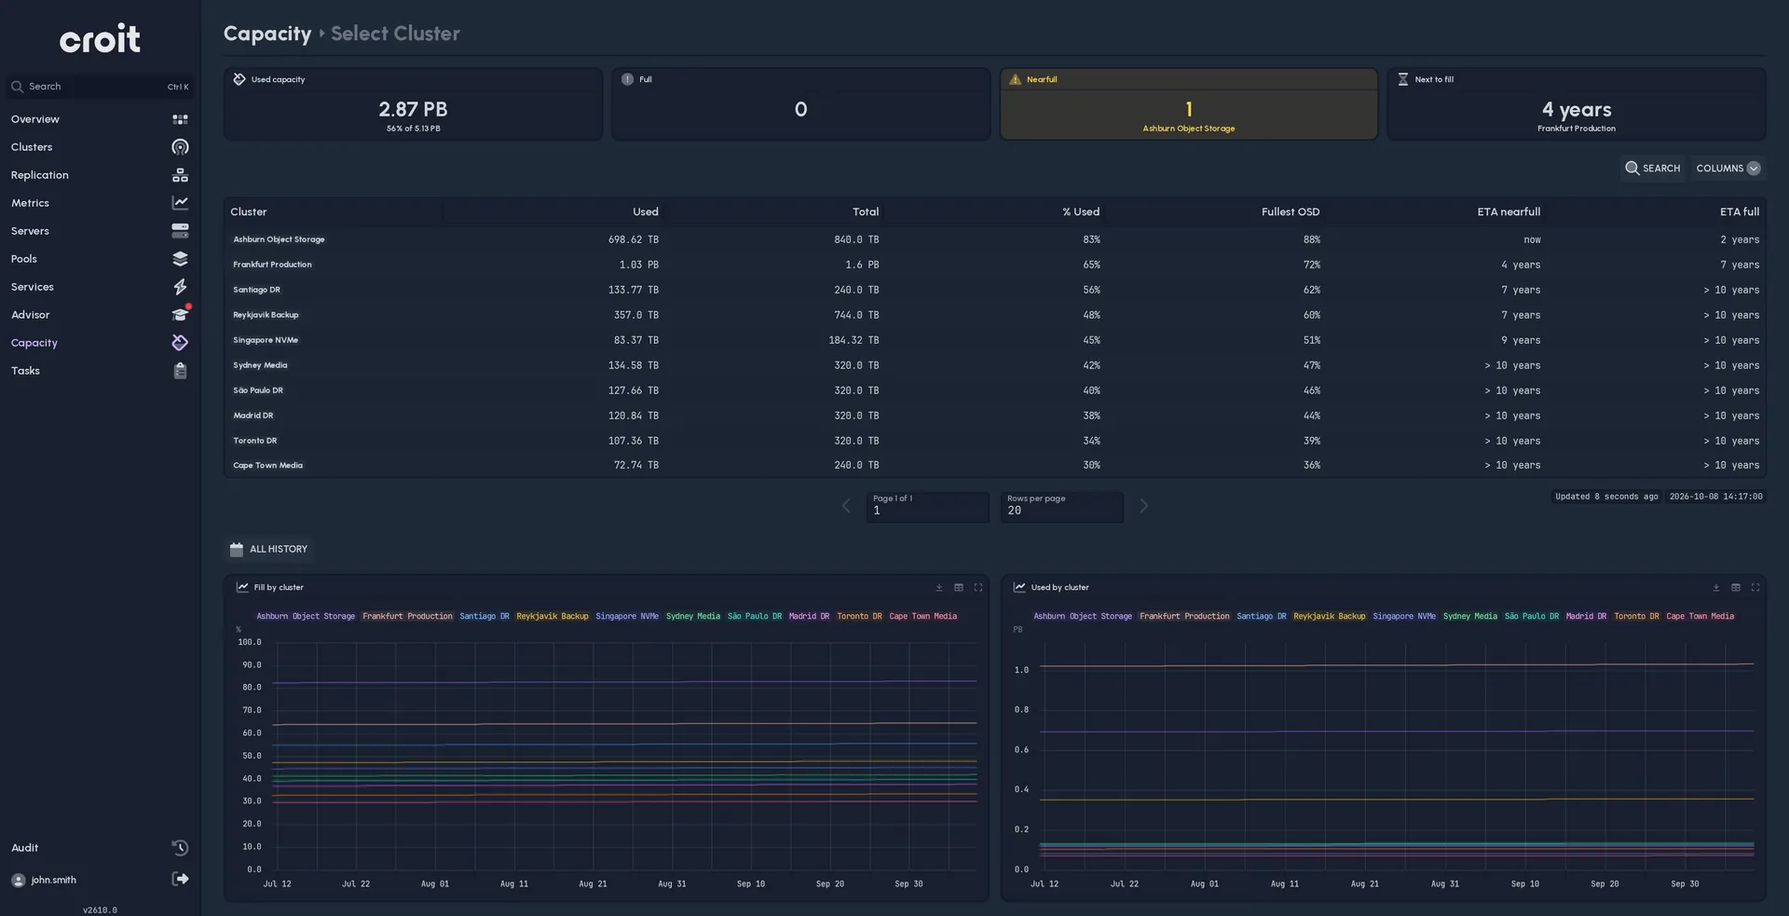Open Replication via its sidebar icon

click(180, 175)
